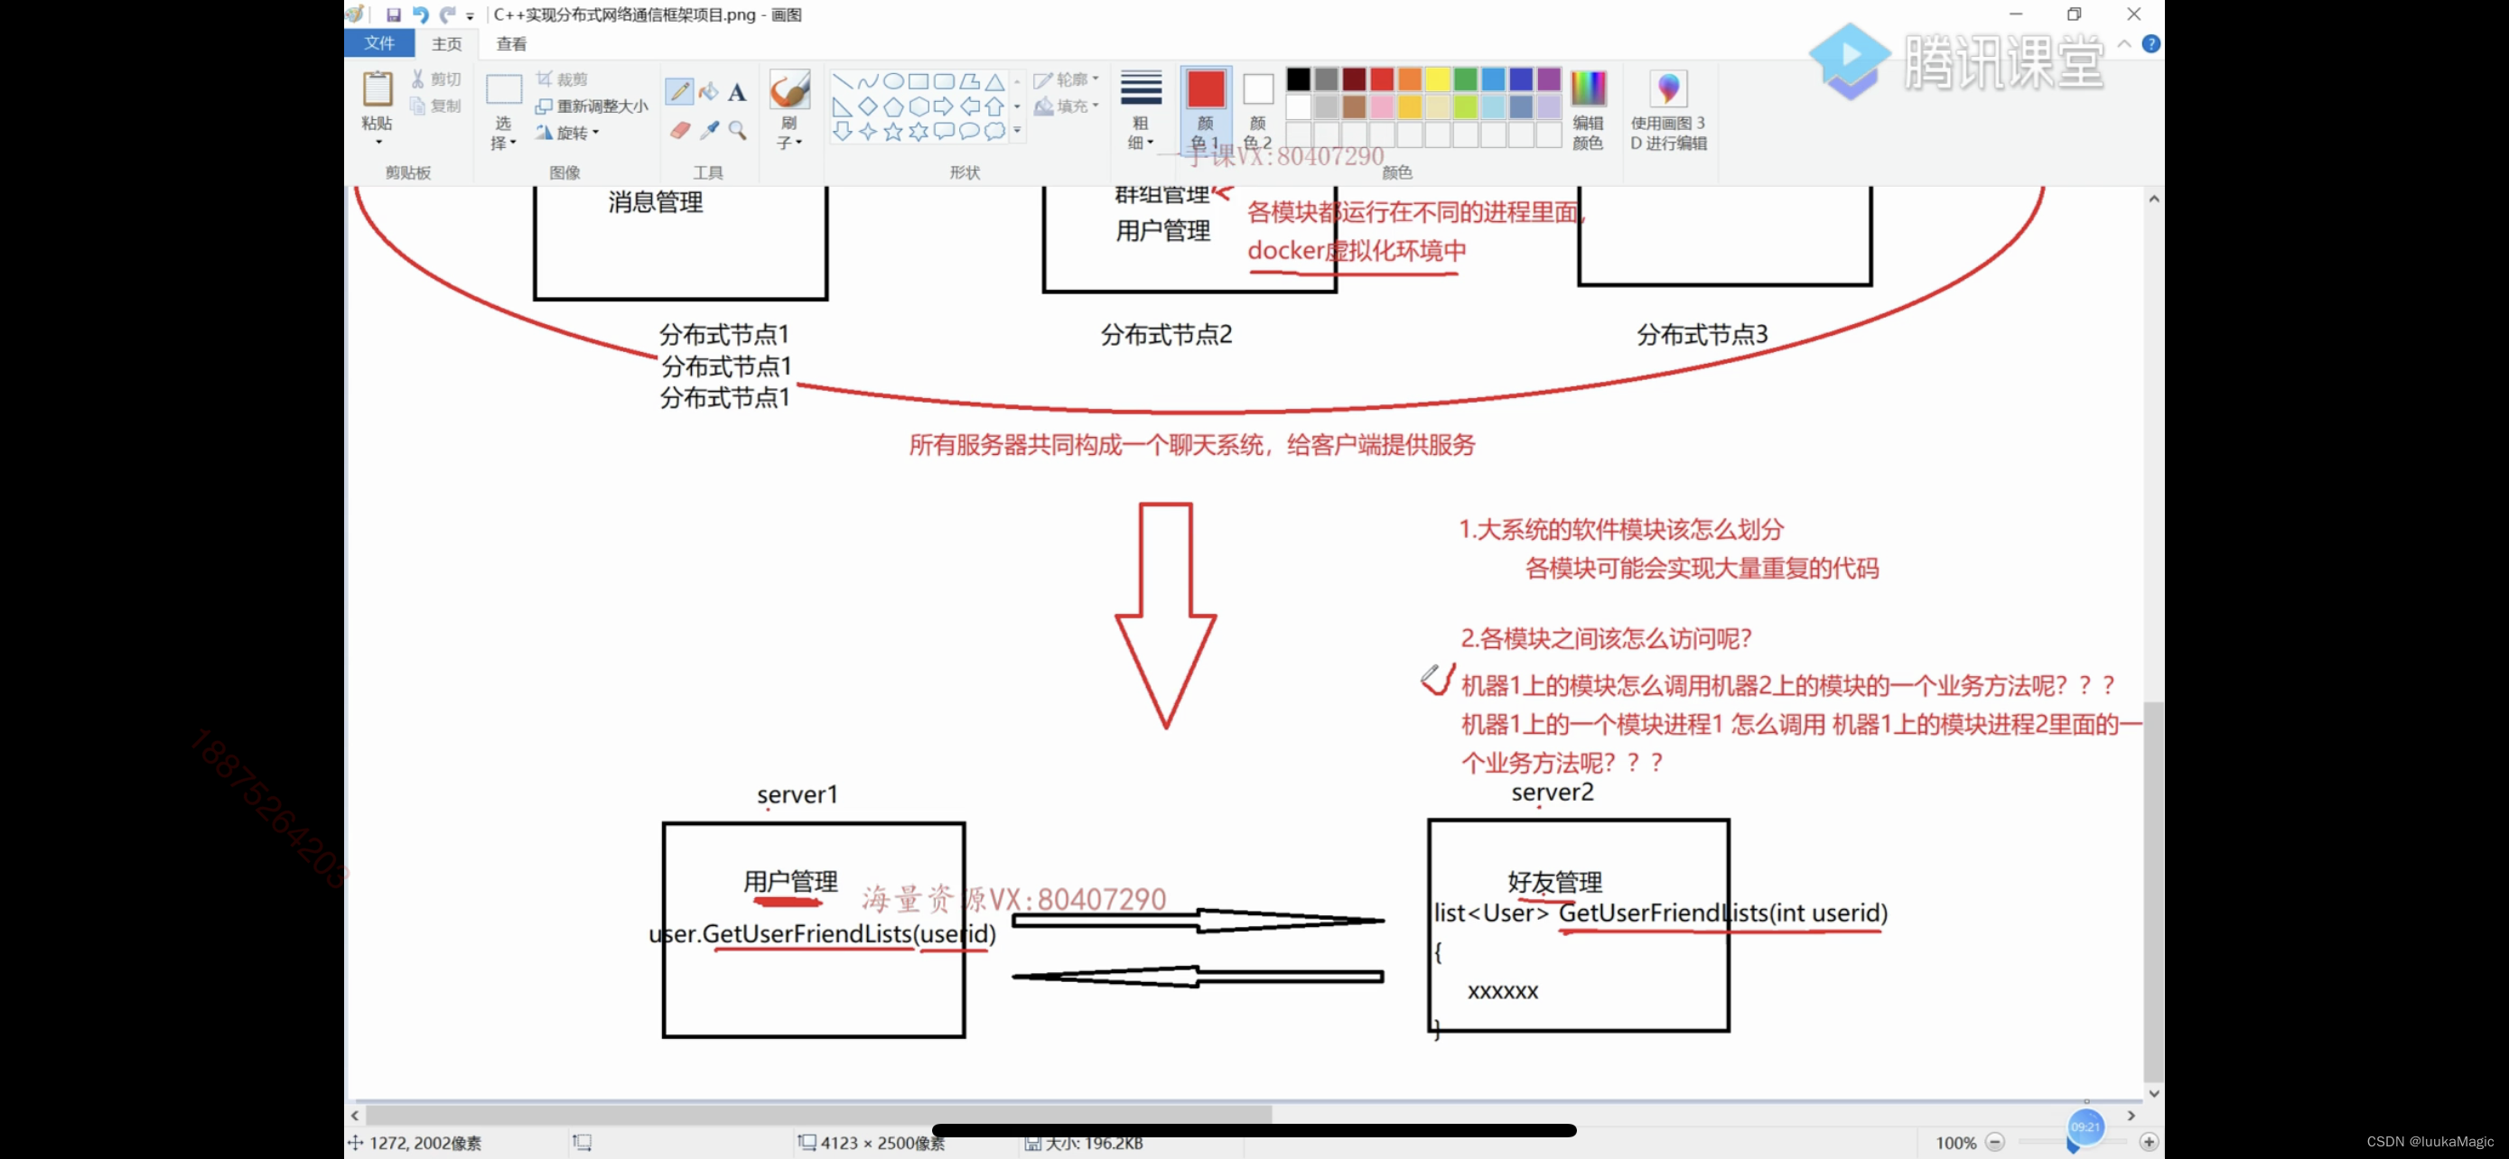Image resolution: width=2509 pixels, height=1159 pixels.
Task: Click 重新调整大小 (Resize) button
Action: [592, 107]
